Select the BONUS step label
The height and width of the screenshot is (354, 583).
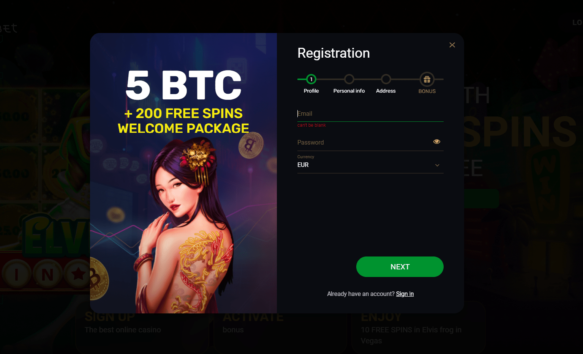[x=427, y=91]
